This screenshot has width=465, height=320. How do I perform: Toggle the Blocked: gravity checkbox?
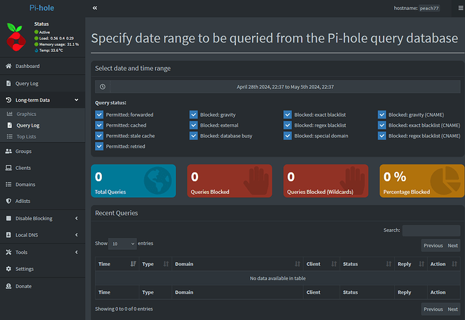(x=194, y=115)
